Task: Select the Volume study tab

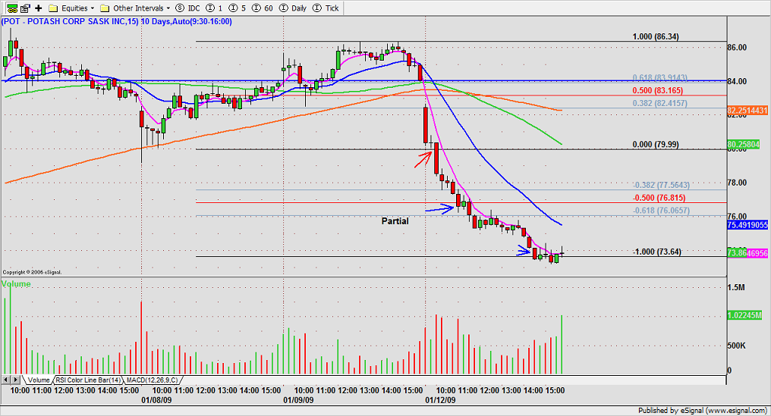Action: coord(39,380)
